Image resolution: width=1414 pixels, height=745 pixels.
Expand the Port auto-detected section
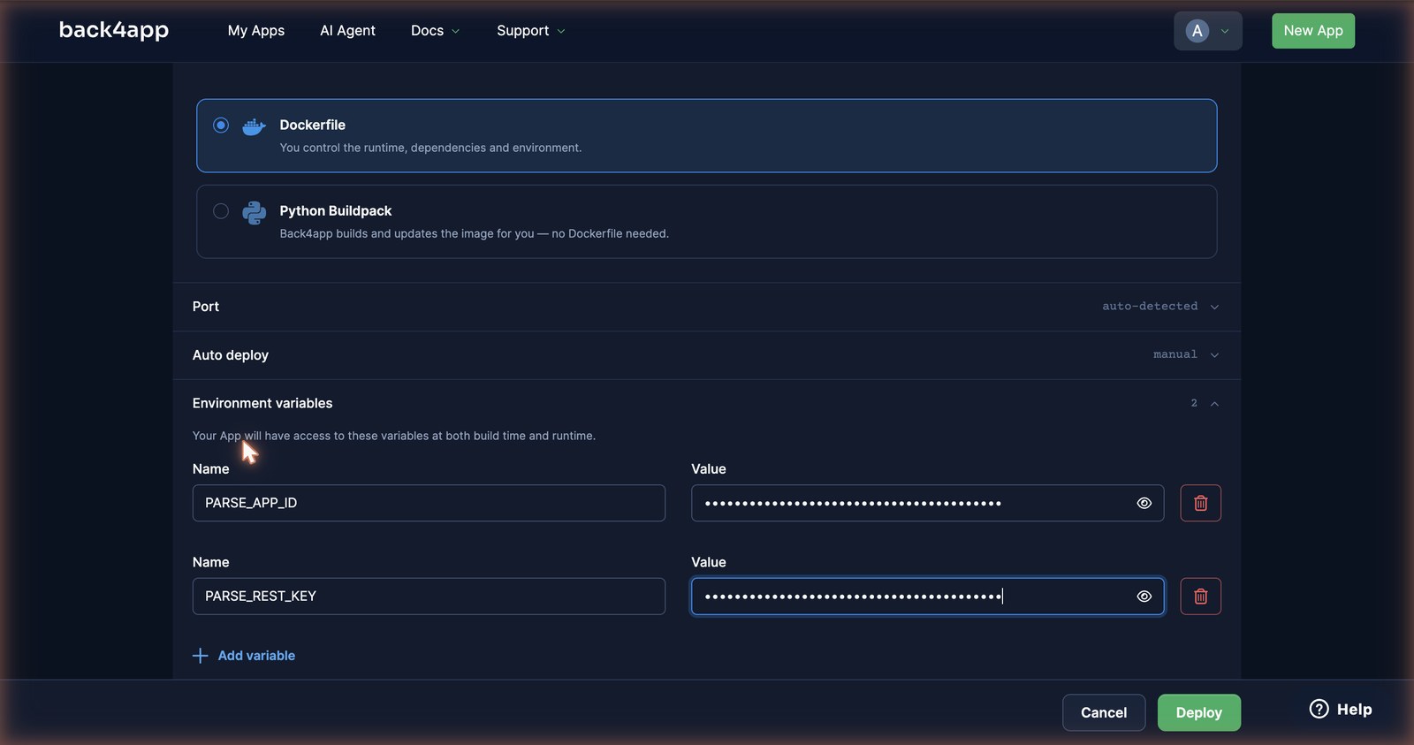707,307
